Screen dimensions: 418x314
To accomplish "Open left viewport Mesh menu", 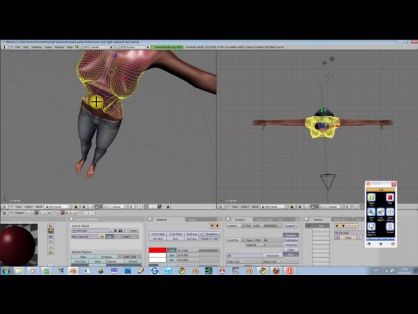I will 39,207.
